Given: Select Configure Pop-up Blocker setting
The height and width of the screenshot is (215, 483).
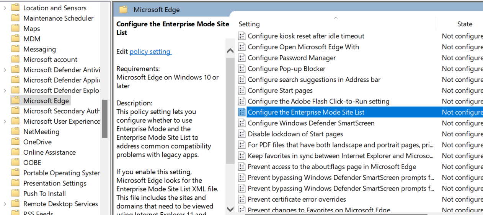Looking at the screenshot, I should pyautogui.click(x=286, y=69).
